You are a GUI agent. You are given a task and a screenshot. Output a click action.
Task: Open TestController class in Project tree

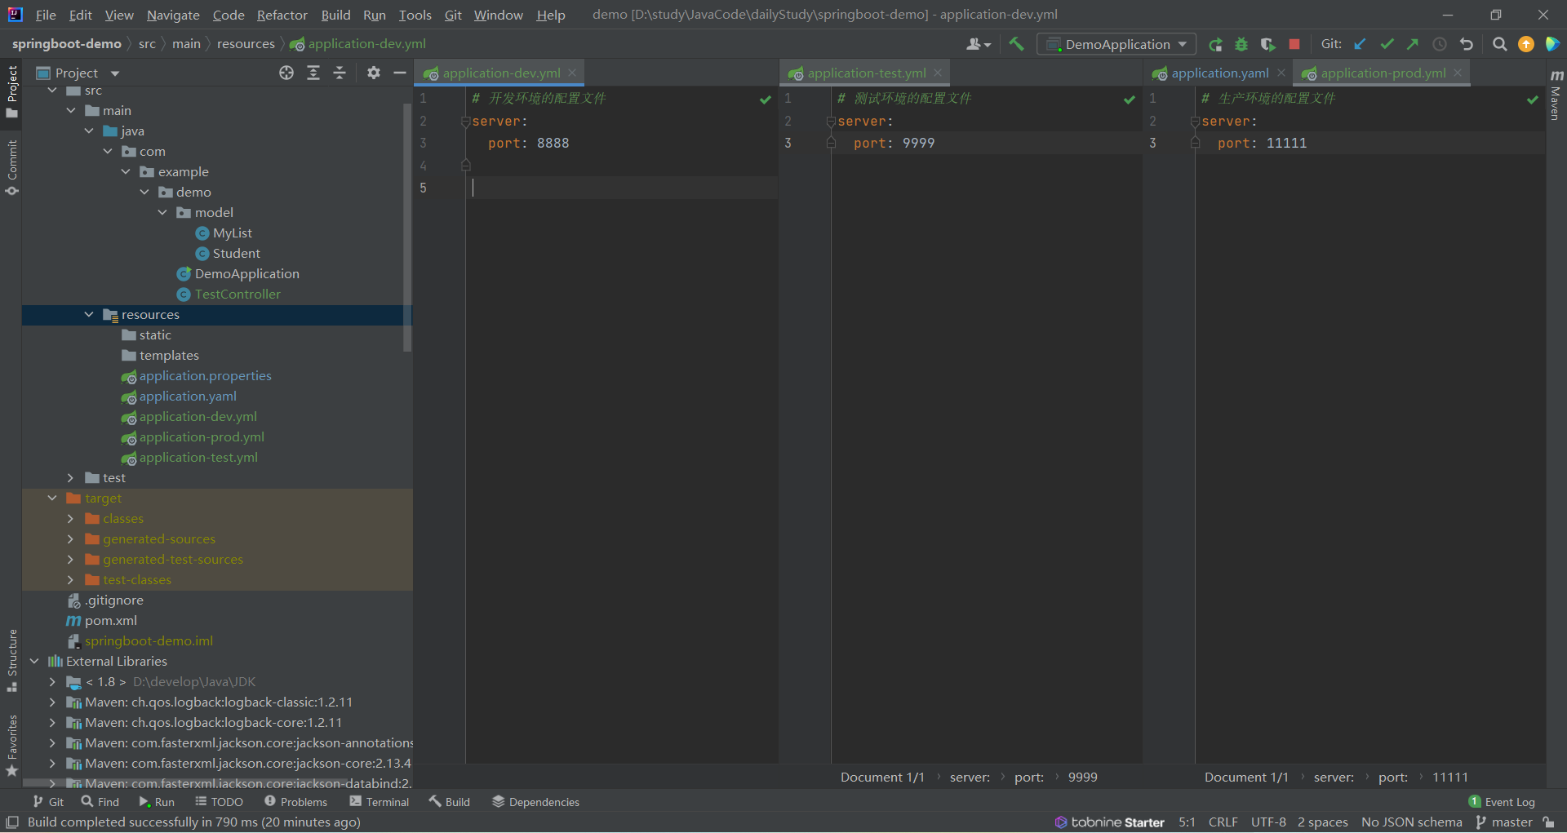click(237, 294)
